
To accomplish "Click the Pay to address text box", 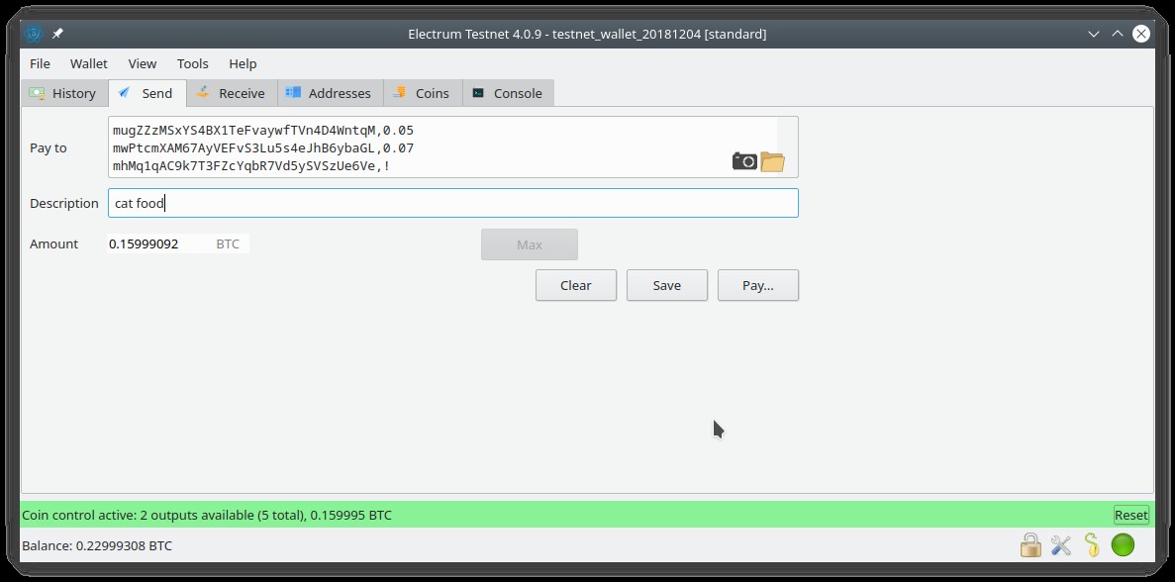I will click(452, 146).
